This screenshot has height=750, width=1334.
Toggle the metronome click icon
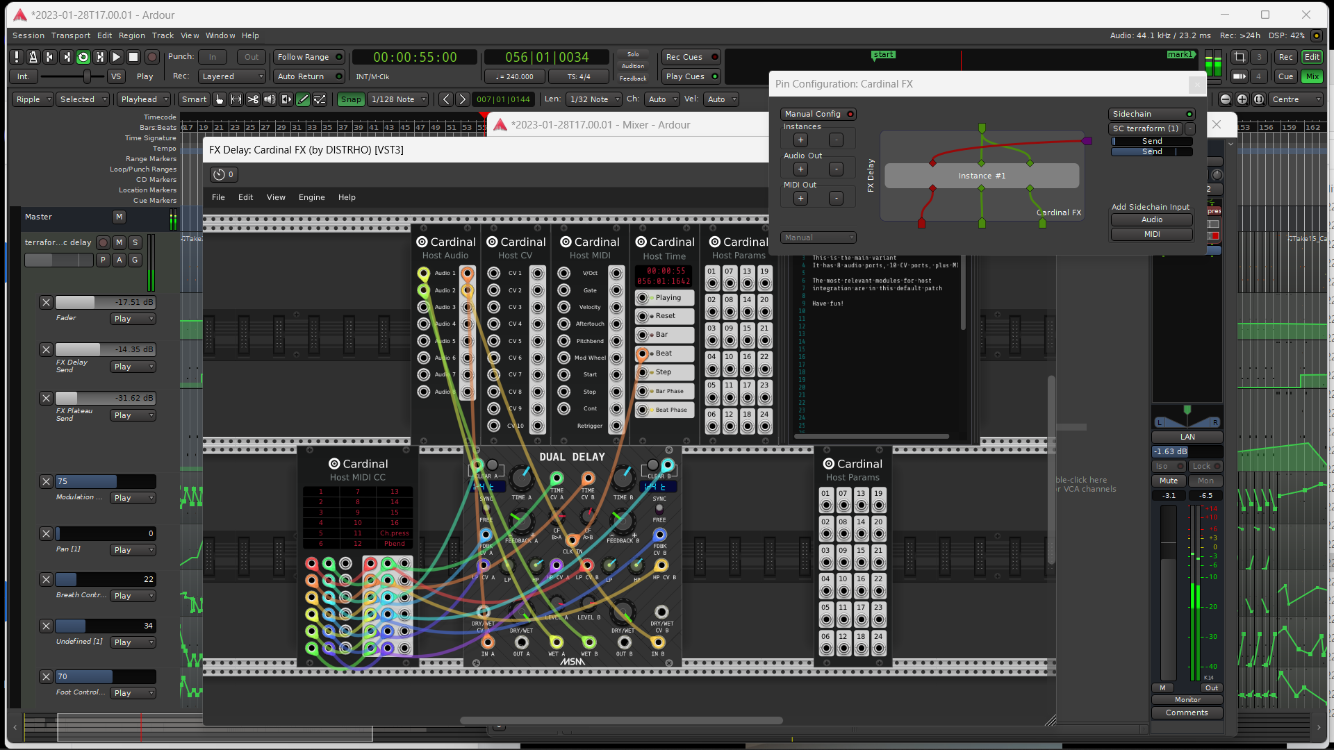(x=33, y=57)
